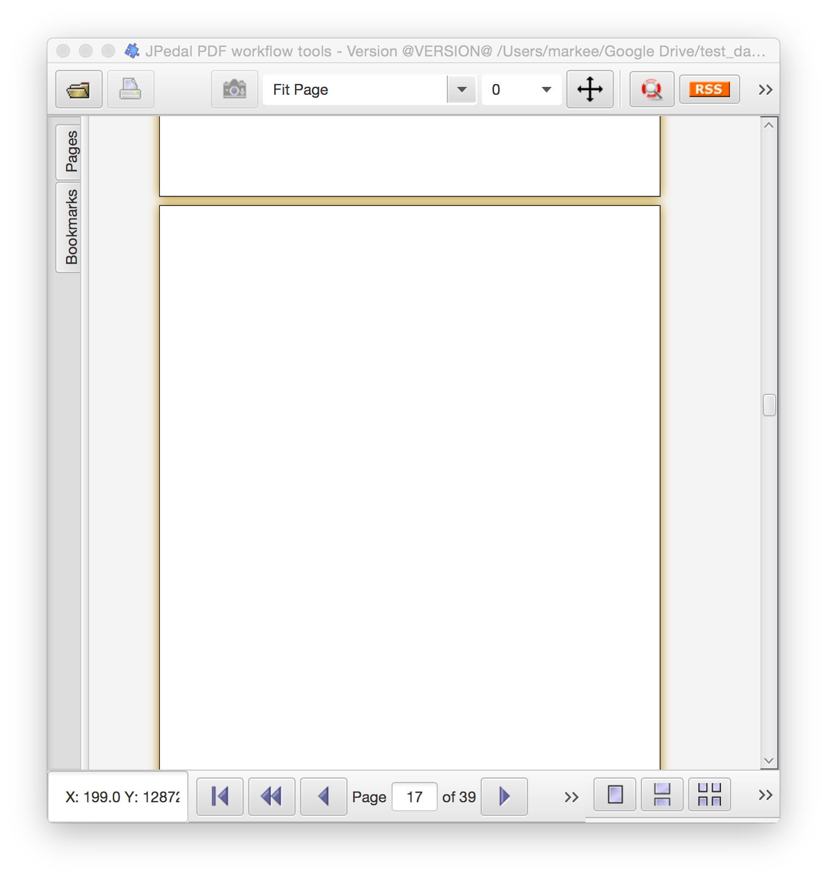827x879 pixels.
Task: Go to first page of document
Action: 219,797
